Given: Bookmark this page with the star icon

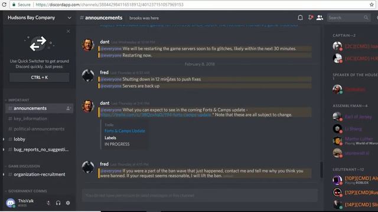Looking at the screenshot, I should (x=372, y=5).
